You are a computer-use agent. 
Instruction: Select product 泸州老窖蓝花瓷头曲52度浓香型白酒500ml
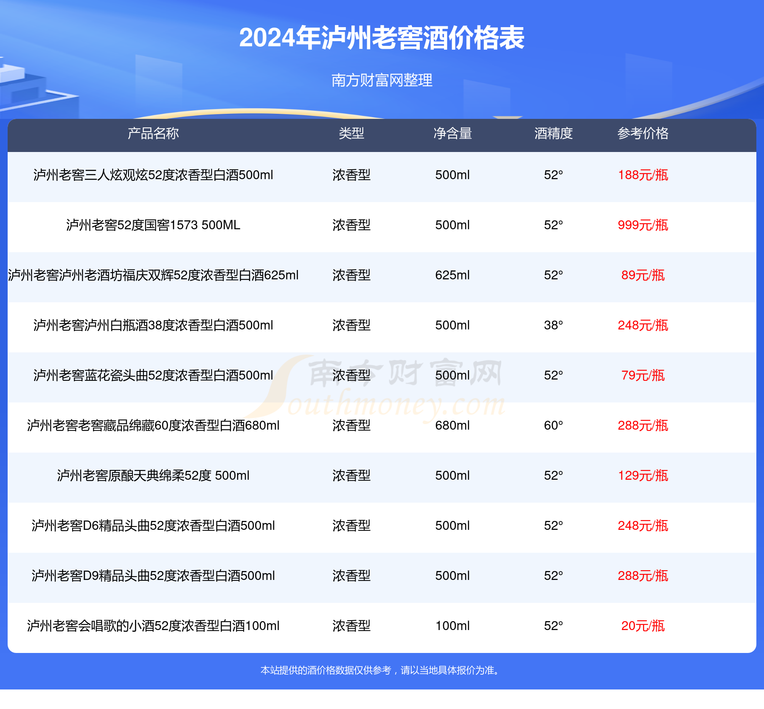point(153,375)
